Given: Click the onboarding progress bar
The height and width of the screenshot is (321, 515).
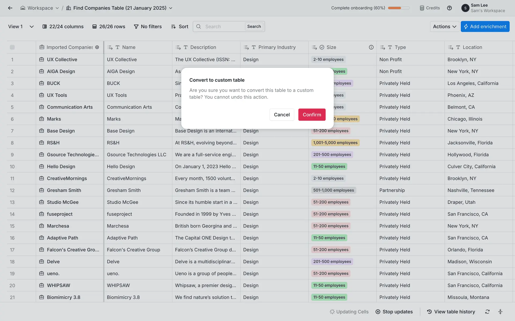Looking at the screenshot, I should tap(399, 8).
